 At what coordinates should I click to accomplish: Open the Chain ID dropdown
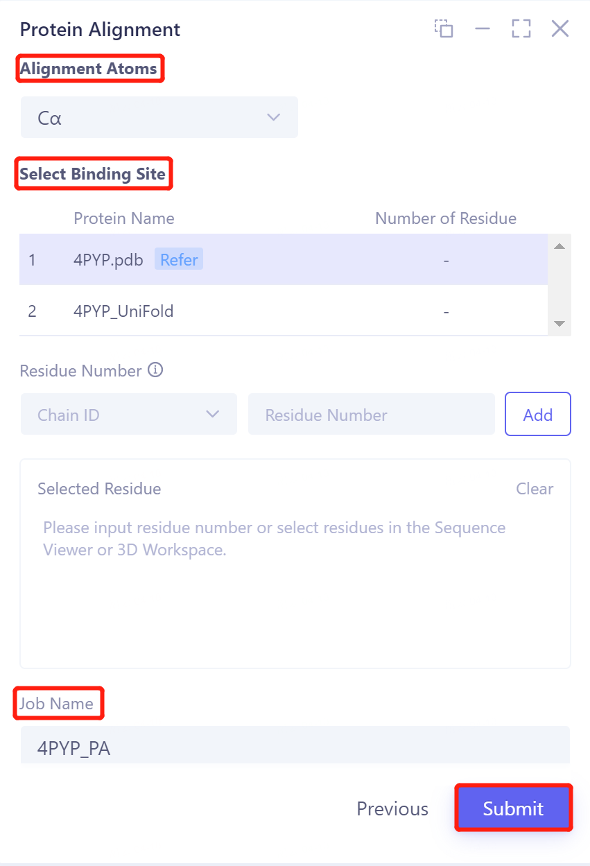click(x=128, y=414)
